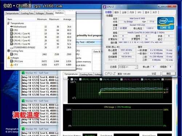The width and height of the screenshot is (182, 136).
Task: Click the Worker #2 - Self-Test title bar
Action: click(x=39, y=73)
